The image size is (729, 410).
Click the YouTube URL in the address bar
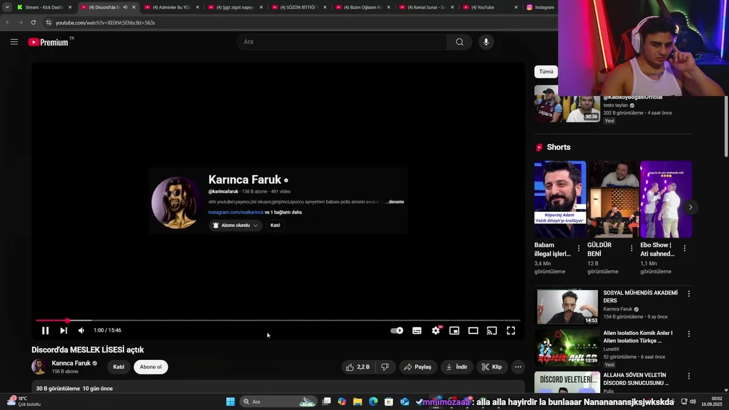click(105, 23)
